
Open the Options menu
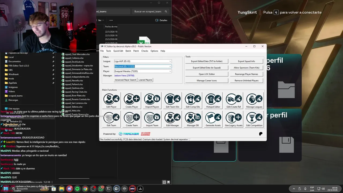point(154,51)
